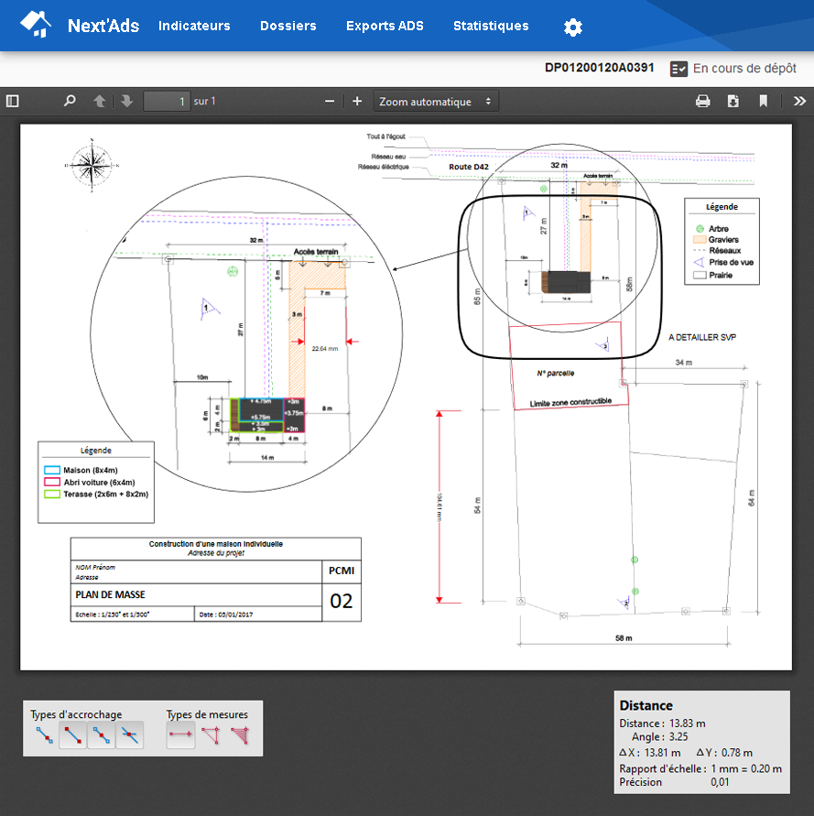Screen dimensions: 814x816
Task: Click the zoom in plus button
Action: click(356, 101)
